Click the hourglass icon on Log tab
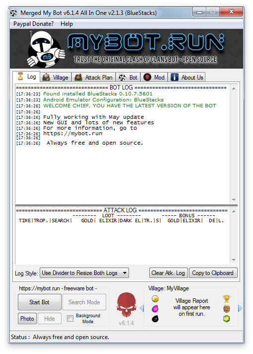Screen dimensions: 253x354 (20, 76)
